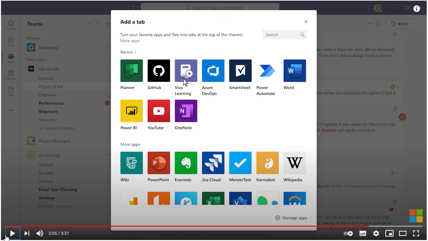Open Manage apps
This screenshot has height=241, width=428.
point(291,218)
